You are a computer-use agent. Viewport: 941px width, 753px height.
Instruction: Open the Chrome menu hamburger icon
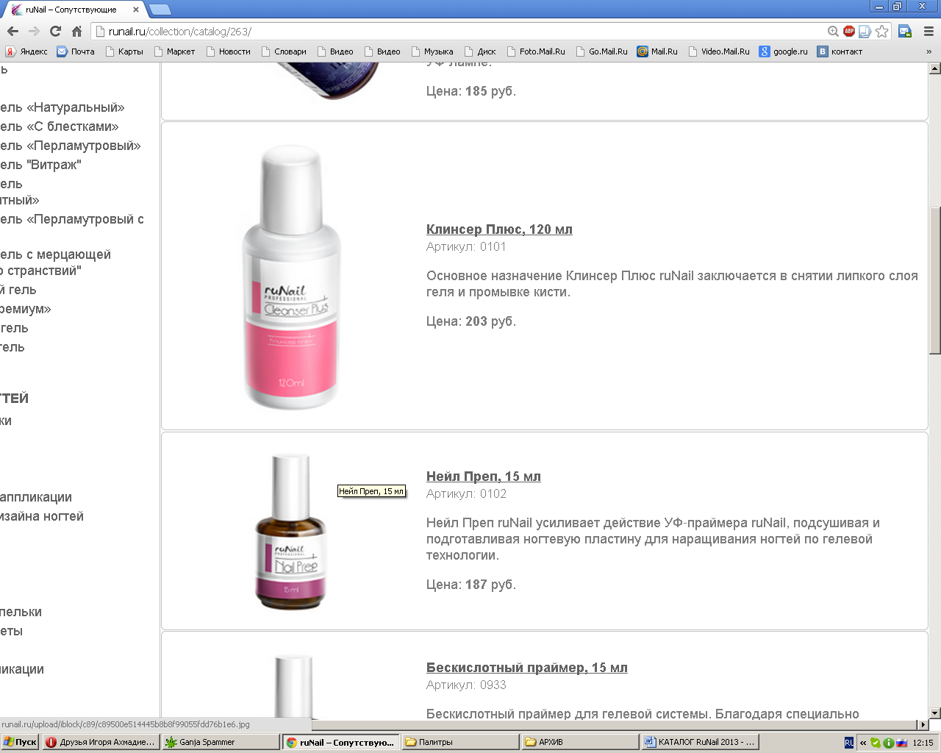click(929, 32)
